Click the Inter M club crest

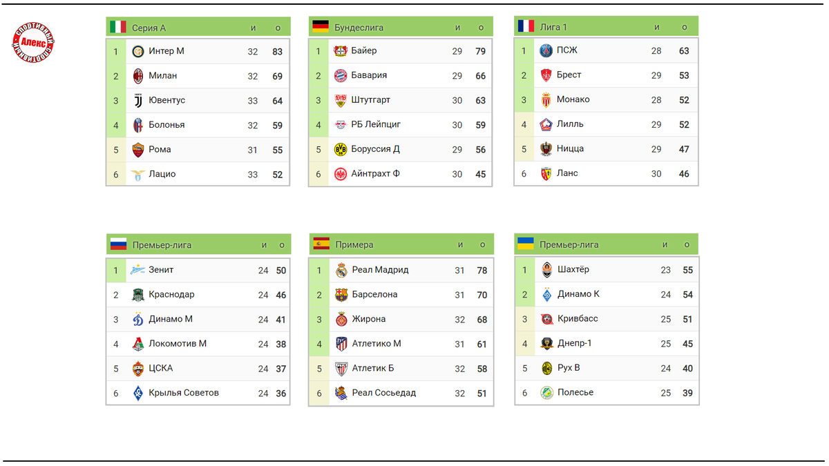pyautogui.click(x=138, y=51)
